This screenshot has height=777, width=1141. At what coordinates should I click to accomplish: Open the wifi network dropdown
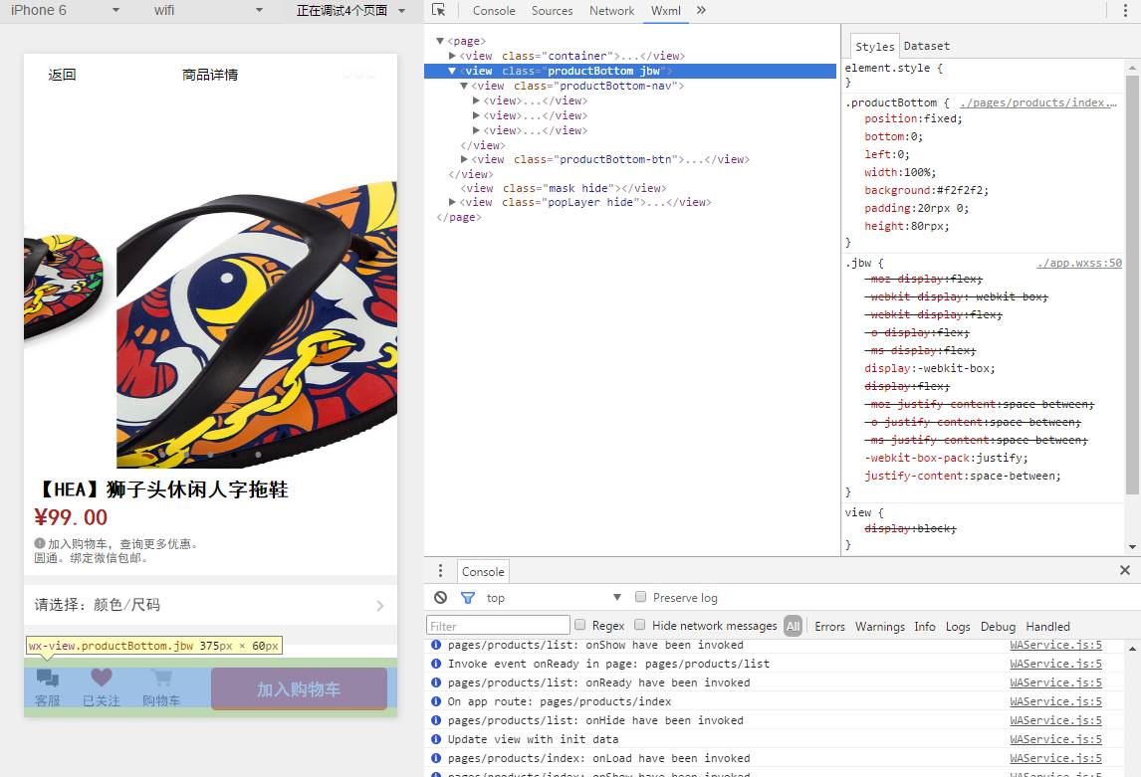pos(208,10)
